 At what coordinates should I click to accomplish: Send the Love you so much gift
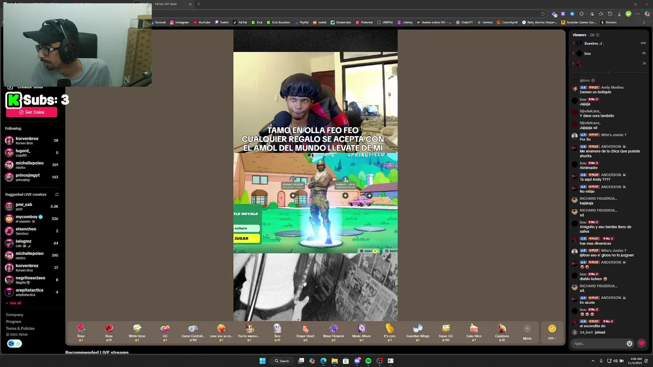point(221,332)
